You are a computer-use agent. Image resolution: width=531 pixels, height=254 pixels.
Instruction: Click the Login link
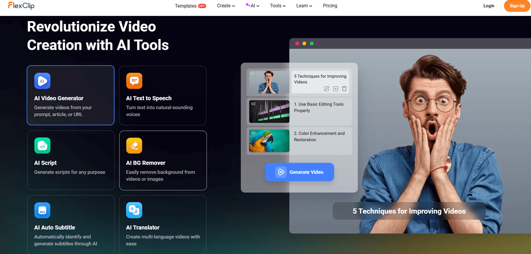click(489, 6)
